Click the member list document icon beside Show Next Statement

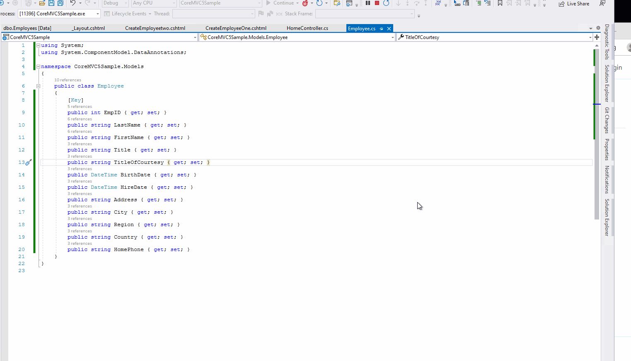466,3
